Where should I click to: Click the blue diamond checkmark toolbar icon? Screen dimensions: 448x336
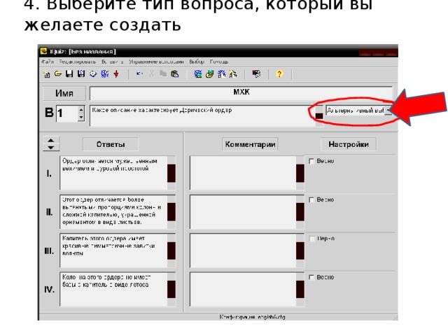(x=93, y=74)
